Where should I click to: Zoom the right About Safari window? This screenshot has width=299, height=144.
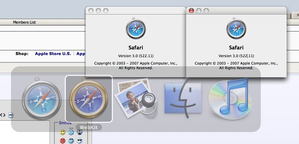click(x=206, y=11)
